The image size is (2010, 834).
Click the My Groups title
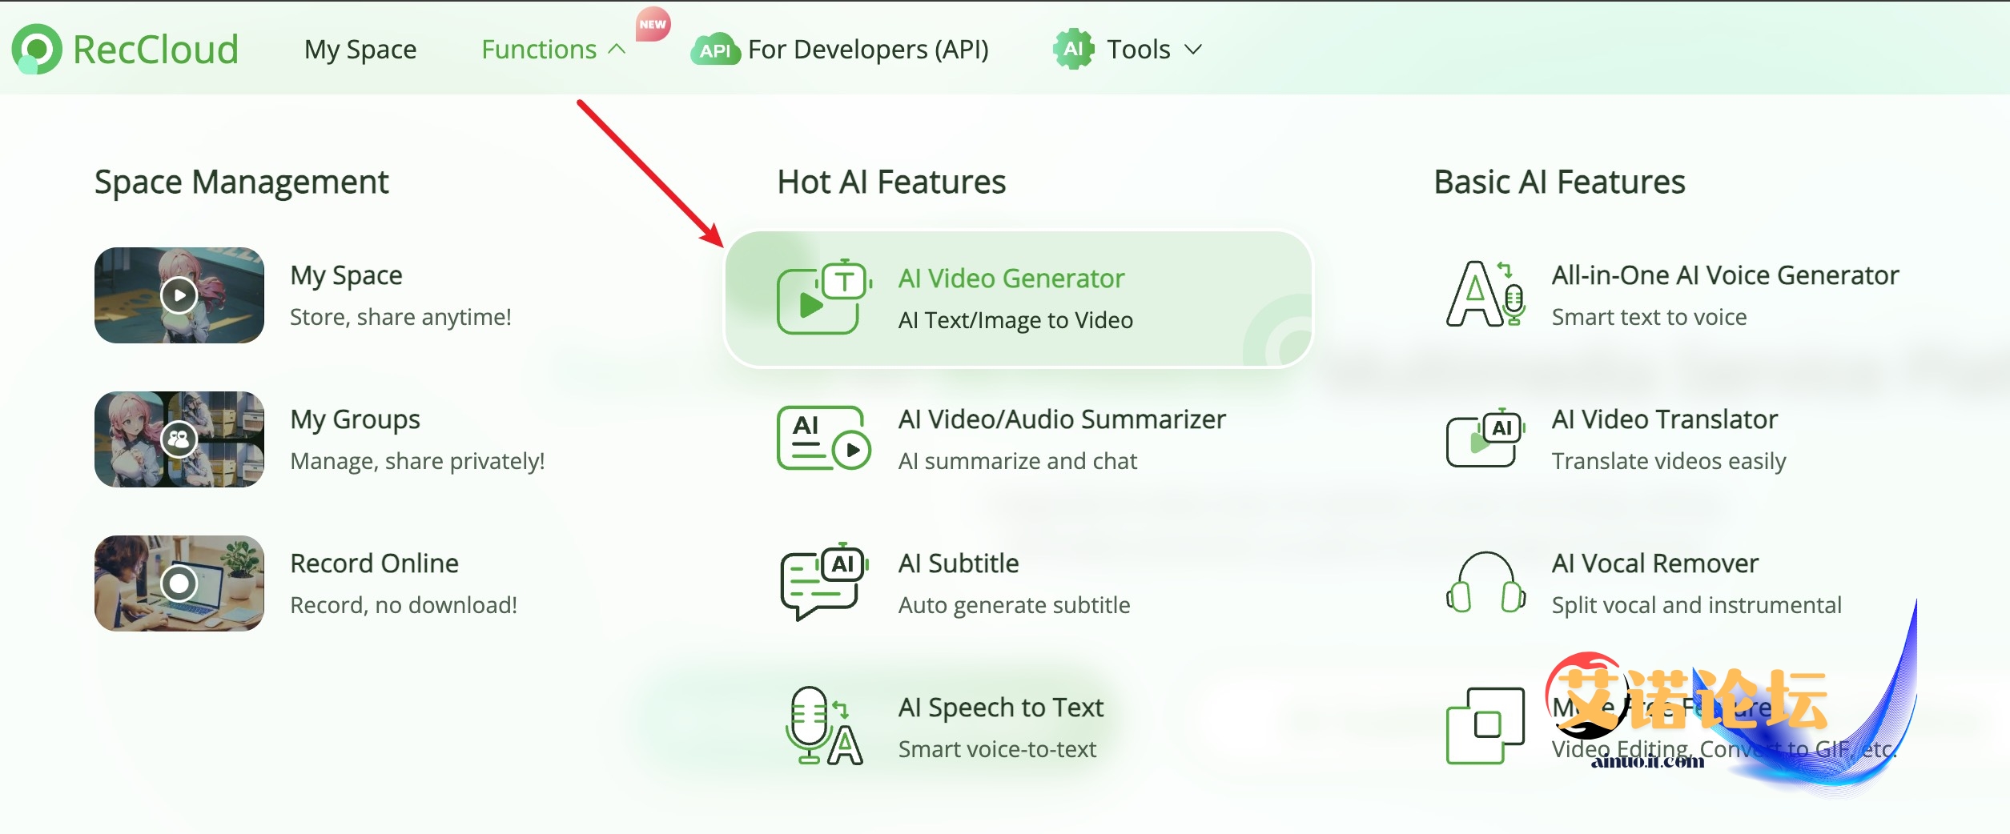(x=355, y=419)
